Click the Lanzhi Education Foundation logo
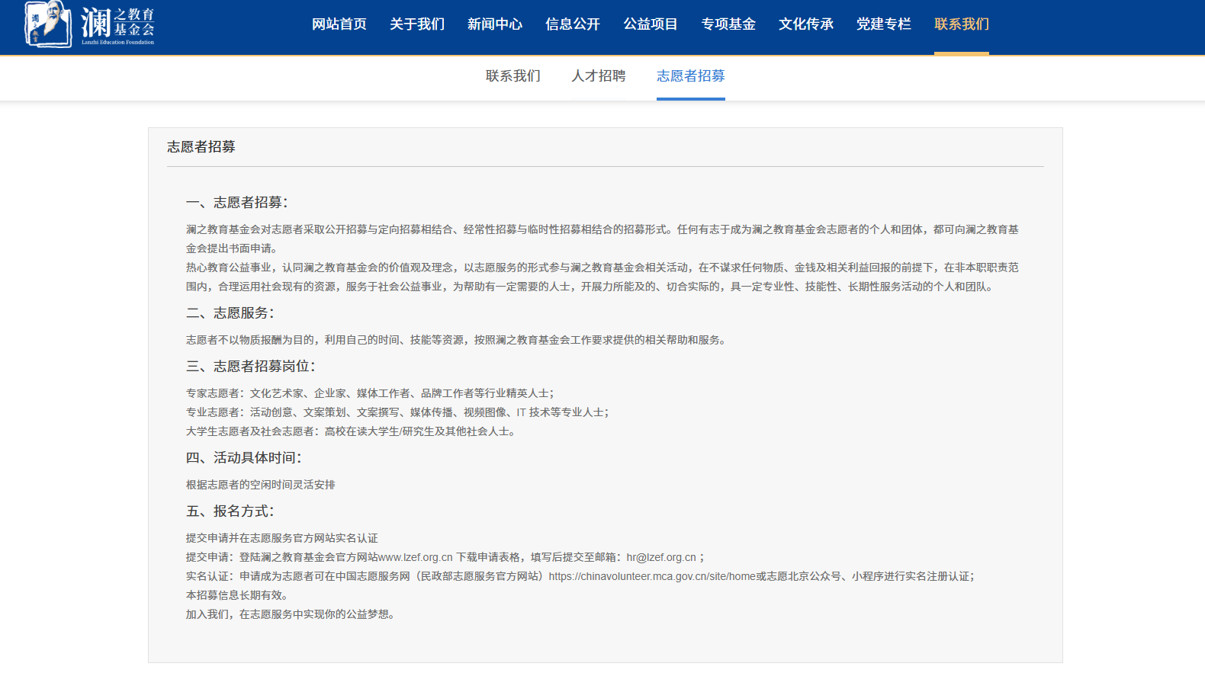 coord(90,24)
